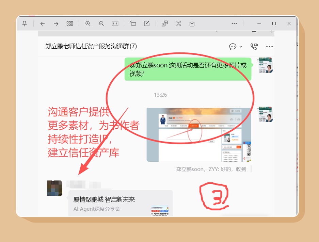Viewport: 319px width, 242px height.
Task: Zoom out of the image
Action: (x=101, y=23)
